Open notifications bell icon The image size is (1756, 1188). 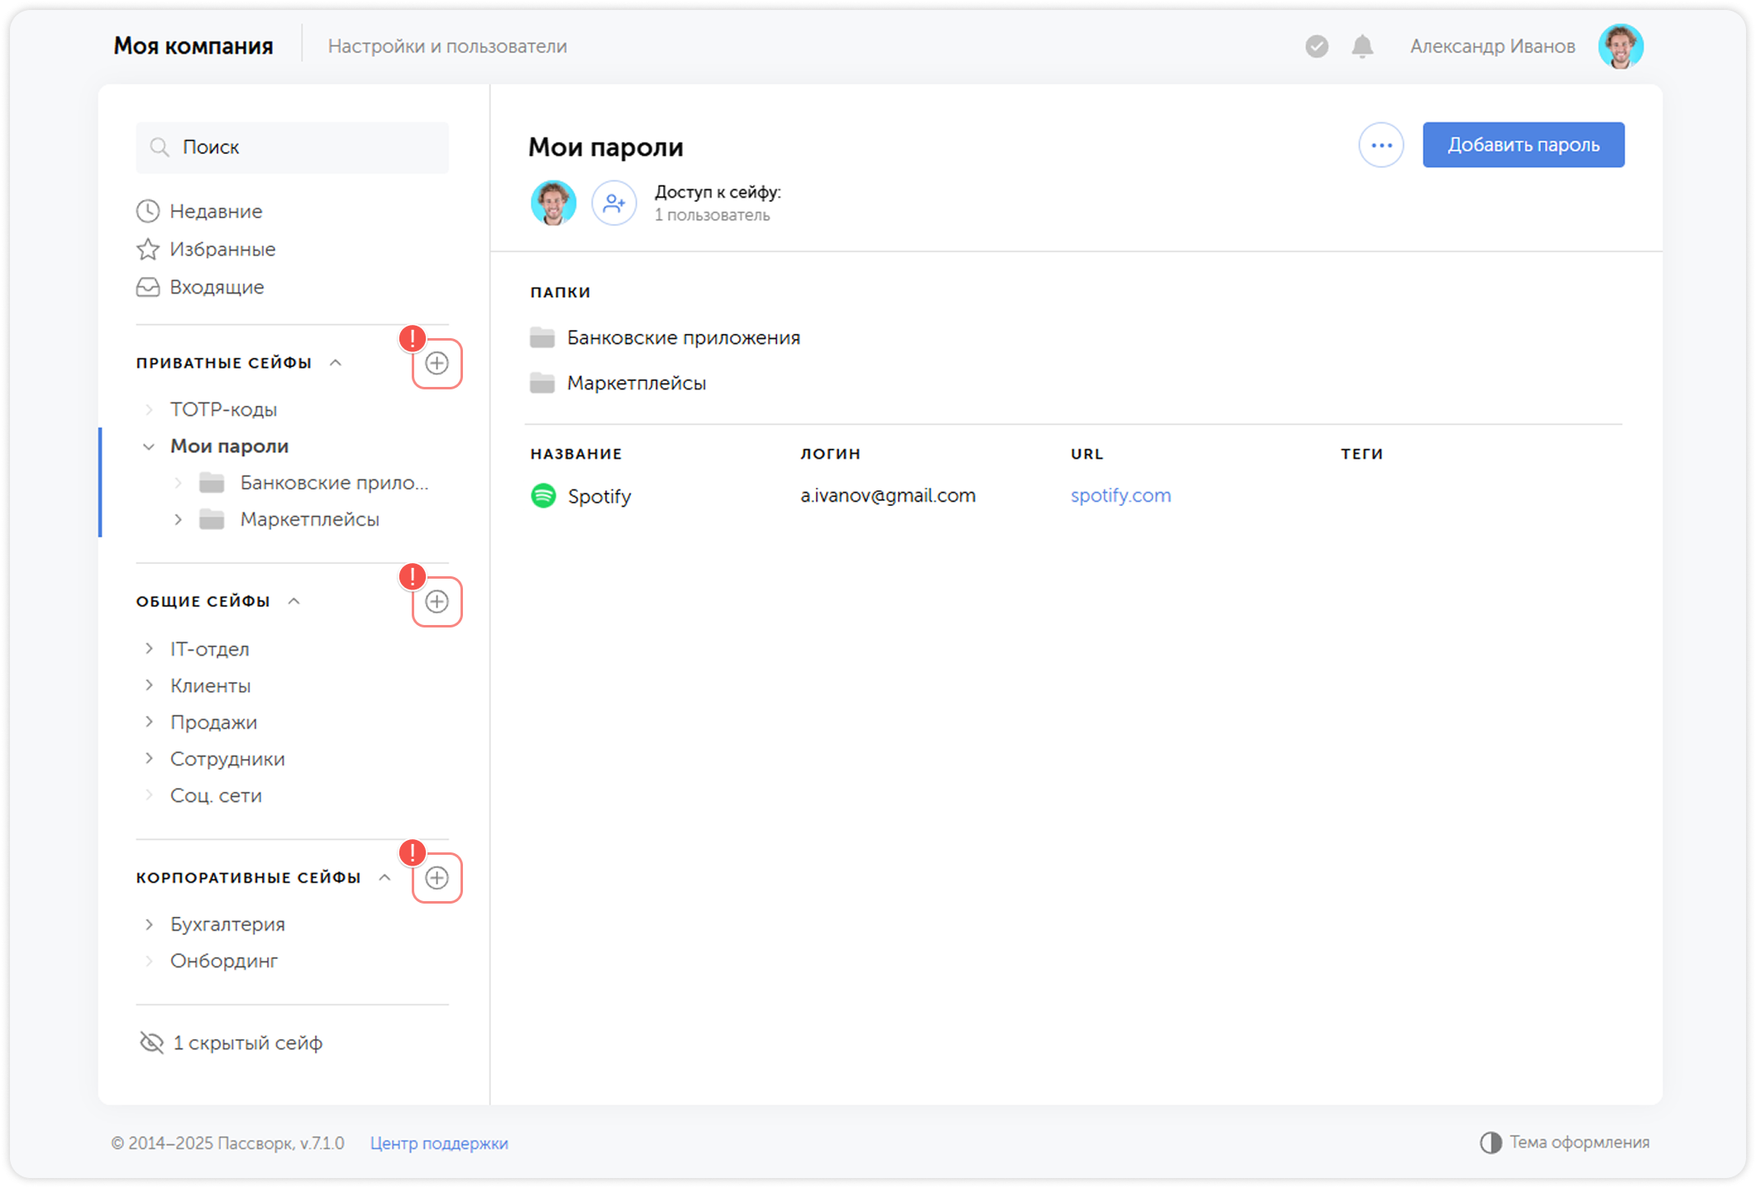[x=1362, y=46]
